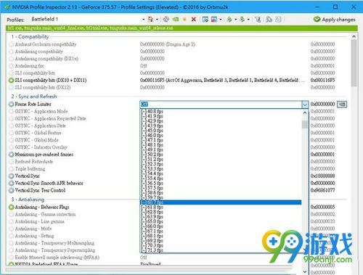
Task: Click the red X delete profile icon
Action: (194, 19)
